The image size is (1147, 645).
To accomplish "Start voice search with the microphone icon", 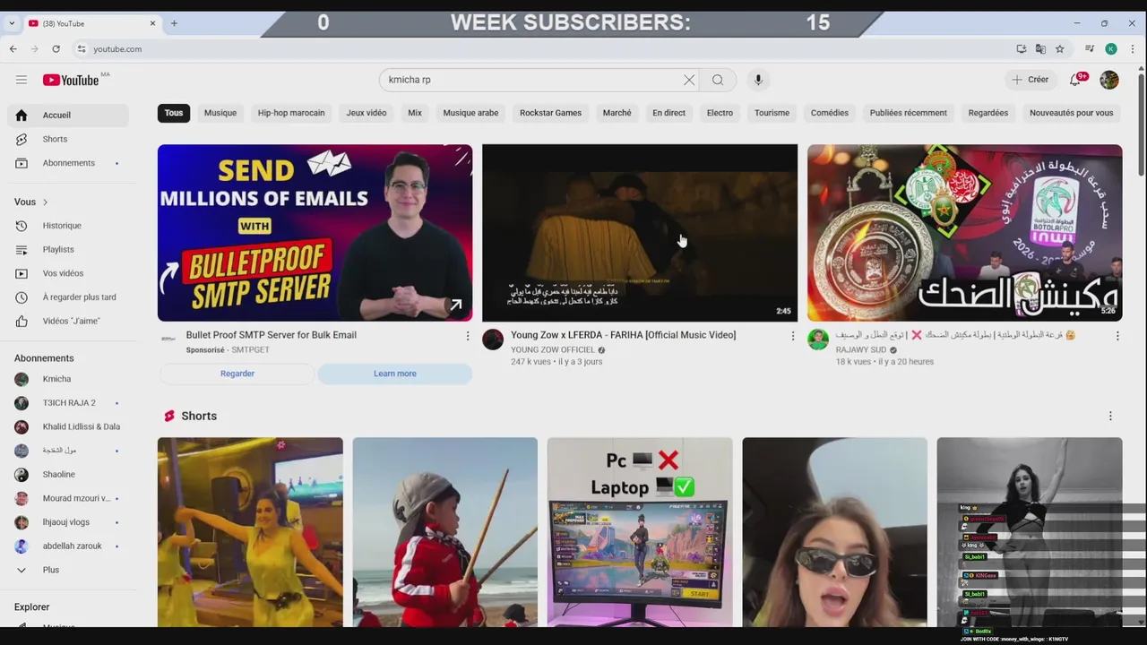I will [x=758, y=80].
